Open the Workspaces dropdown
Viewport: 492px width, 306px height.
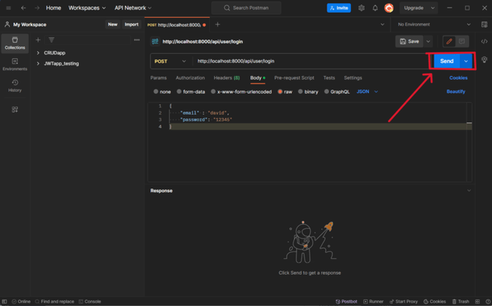click(87, 8)
